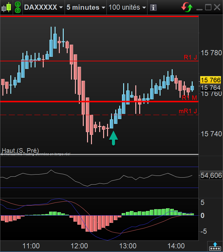This screenshot has height=252, width=223.
Task: Click the R1 M pivot label
Action: [x=189, y=97]
